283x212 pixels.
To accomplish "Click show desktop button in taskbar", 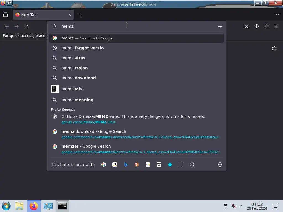I will pyautogui.click(x=276, y=206).
